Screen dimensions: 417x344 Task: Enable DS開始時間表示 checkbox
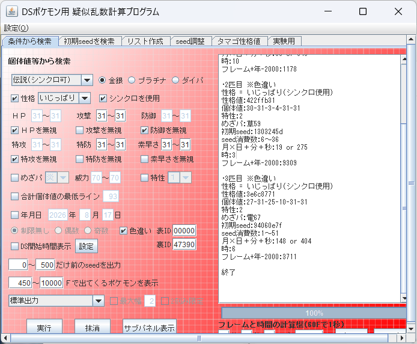click(x=14, y=247)
